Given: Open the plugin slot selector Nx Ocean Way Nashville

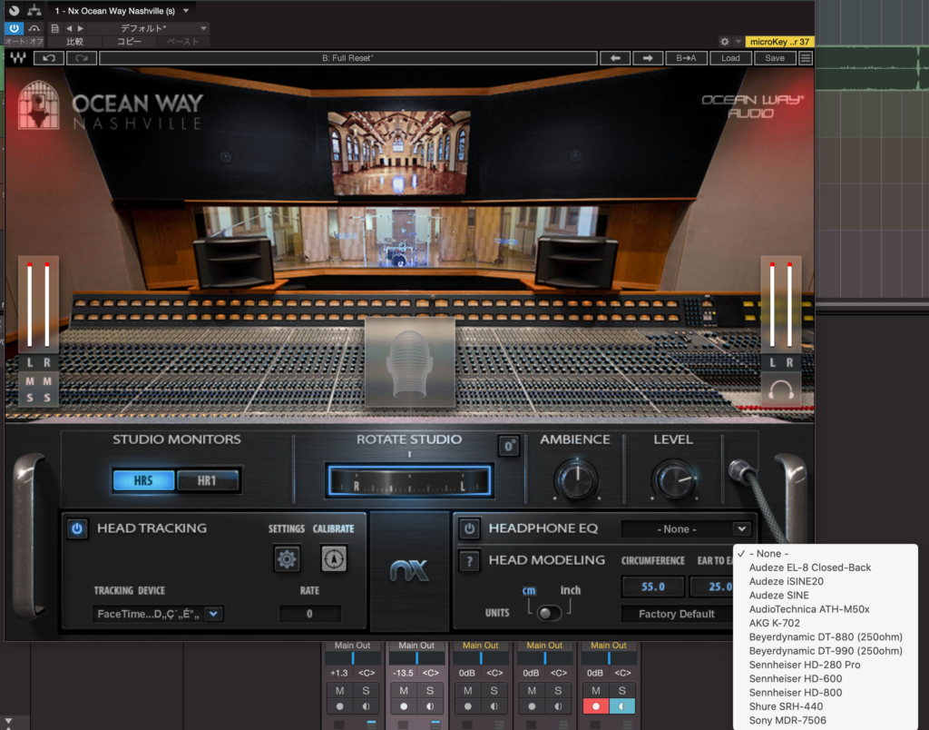Looking at the screenshot, I should (122, 10).
